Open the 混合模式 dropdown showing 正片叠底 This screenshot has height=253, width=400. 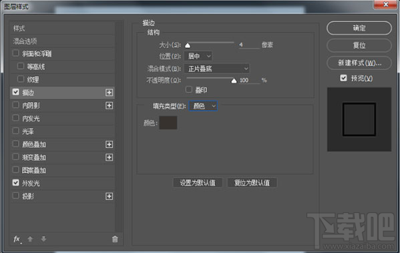tap(217, 68)
